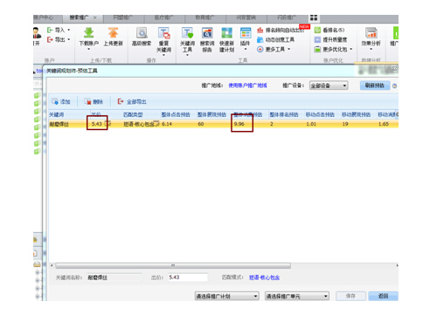This screenshot has width=423, height=322.
Task: Open the 更多工具 dropdown menu
Action: click(274, 49)
